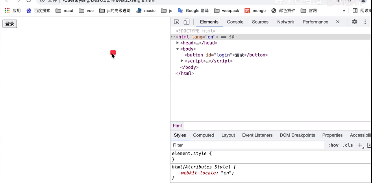Open DevTools three-dot customize menu
This screenshot has width=372, height=183.
365,22
